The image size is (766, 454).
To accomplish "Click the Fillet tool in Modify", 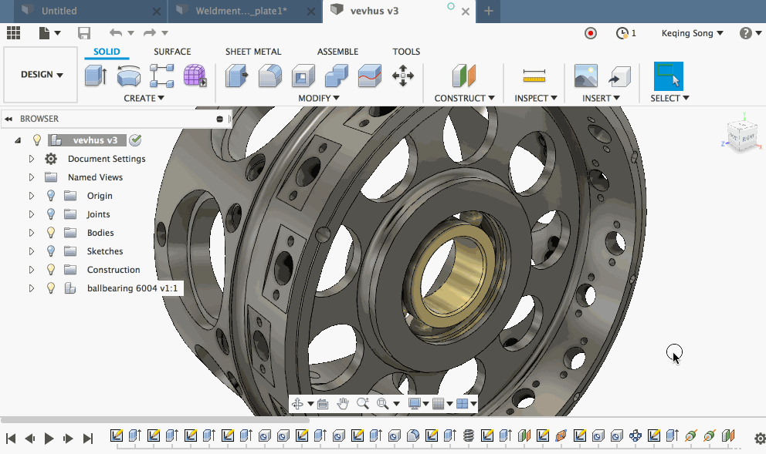I will [x=269, y=76].
